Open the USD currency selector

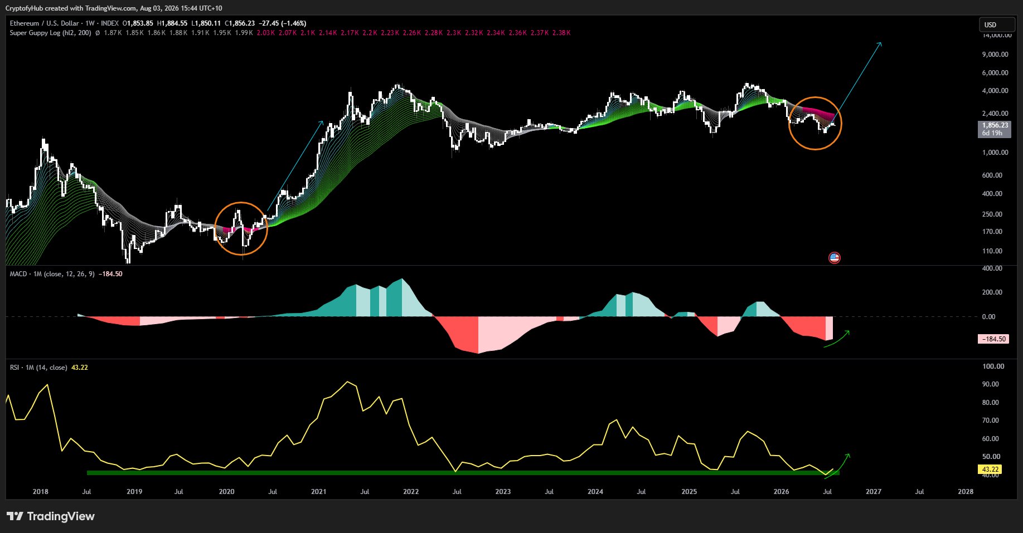point(997,25)
